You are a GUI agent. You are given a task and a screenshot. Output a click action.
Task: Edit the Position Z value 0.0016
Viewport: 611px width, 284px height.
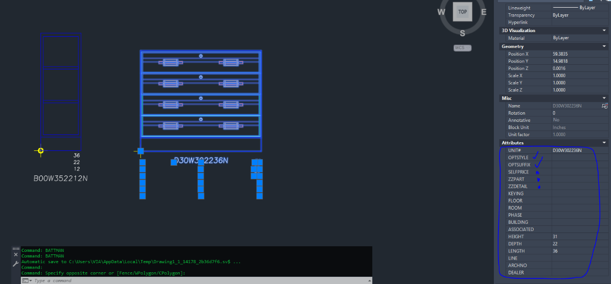(x=580, y=68)
